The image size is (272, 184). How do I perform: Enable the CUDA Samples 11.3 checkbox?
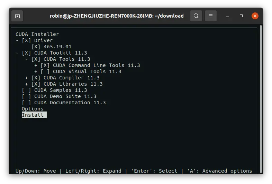(x=26, y=90)
